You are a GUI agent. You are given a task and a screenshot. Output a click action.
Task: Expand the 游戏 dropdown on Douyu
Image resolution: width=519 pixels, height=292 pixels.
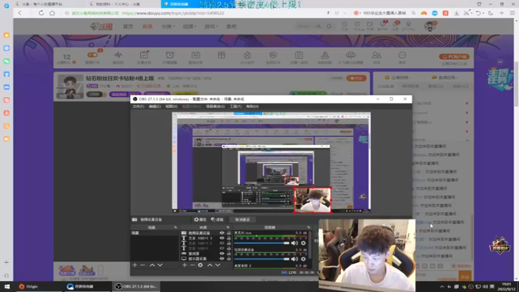coord(211,27)
